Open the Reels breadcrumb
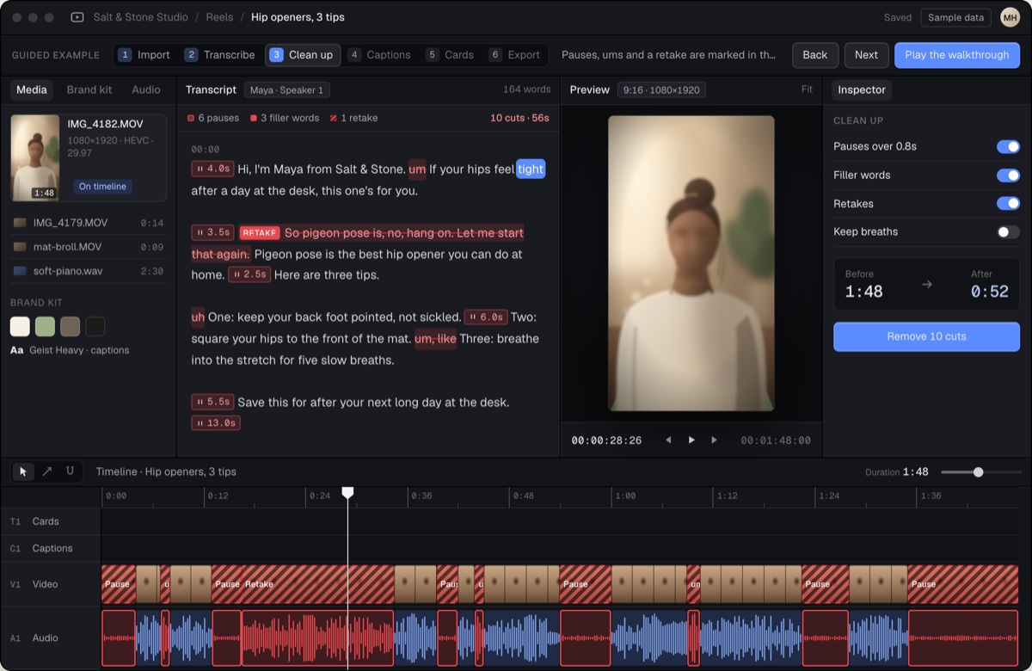The image size is (1032, 671). (x=219, y=17)
